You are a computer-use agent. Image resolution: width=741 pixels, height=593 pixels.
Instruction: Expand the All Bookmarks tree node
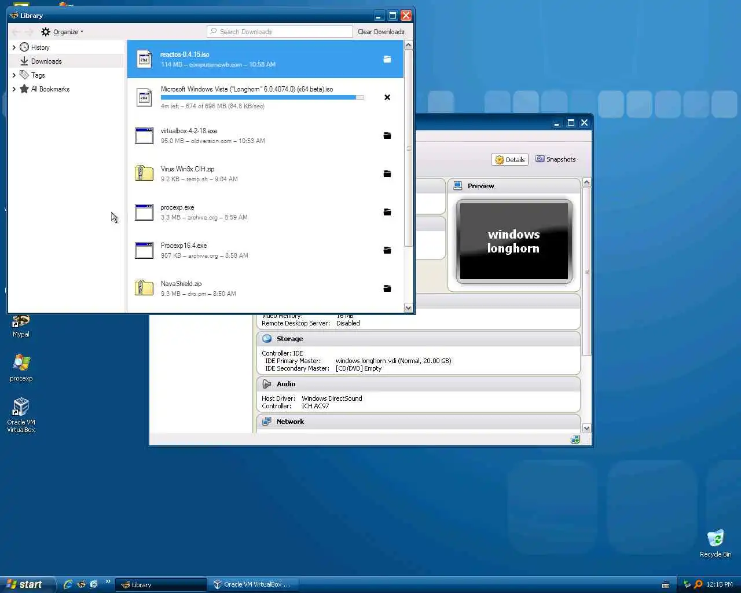click(x=14, y=89)
